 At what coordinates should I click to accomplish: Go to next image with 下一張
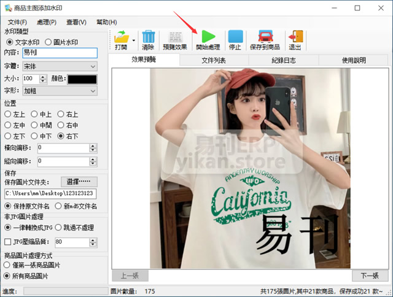tap(370, 276)
